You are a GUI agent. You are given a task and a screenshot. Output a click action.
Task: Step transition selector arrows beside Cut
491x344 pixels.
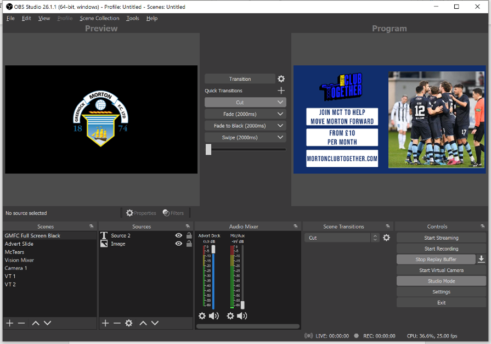pyautogui.click(x=375, y=238)
